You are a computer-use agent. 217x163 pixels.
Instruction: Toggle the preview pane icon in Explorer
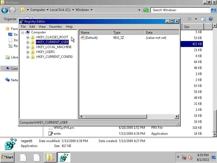[203, 19]
